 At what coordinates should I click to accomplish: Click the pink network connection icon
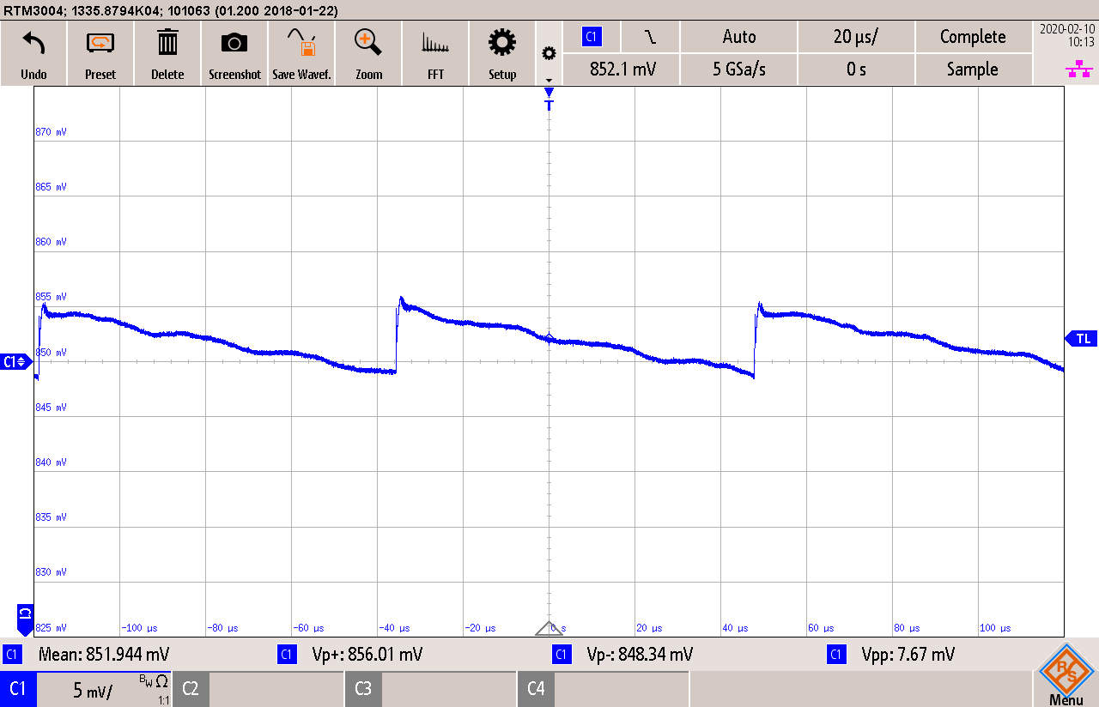(x=1078, y=69)
